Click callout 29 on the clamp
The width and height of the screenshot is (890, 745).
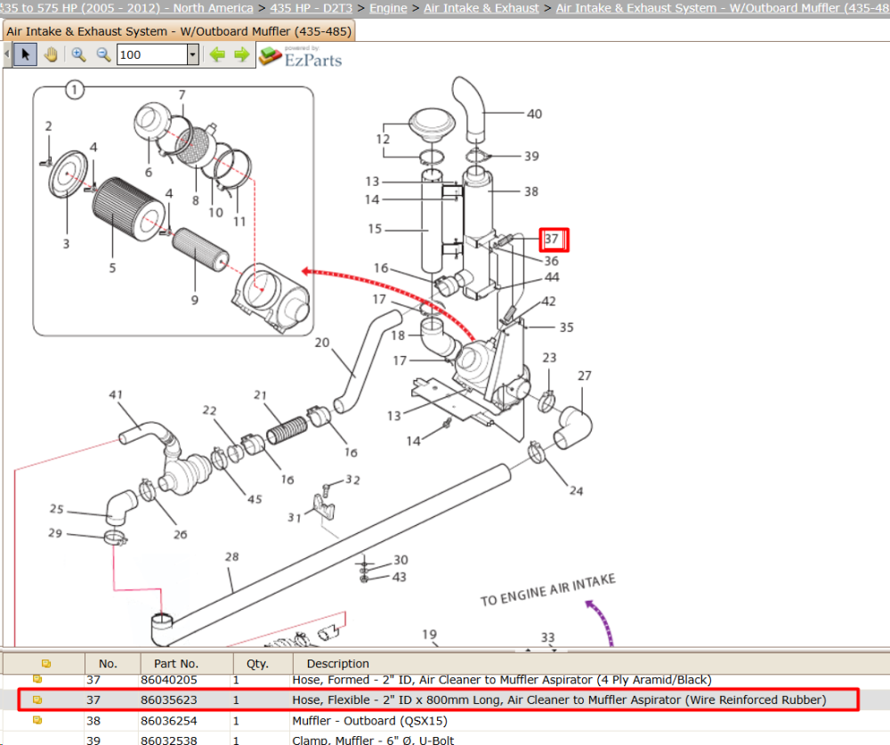(55, 533)
